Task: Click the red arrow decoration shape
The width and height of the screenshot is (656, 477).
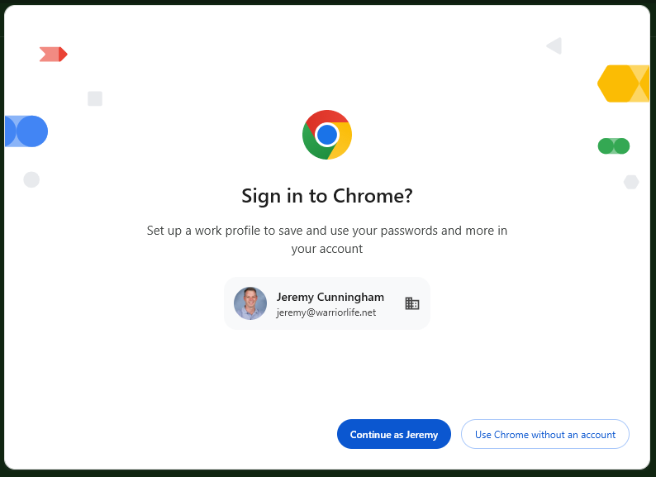Action: 54,55
